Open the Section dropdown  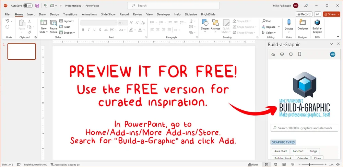(67, 33)
